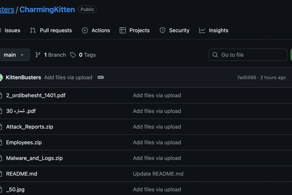Open commit message in Employees.zip row

pyautogui.click(x=157, y=142)
